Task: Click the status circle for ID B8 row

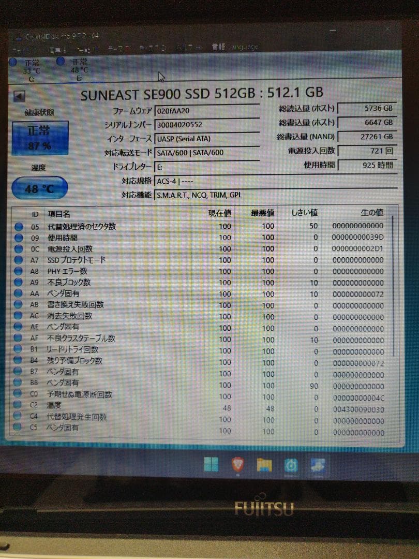Action: (x=18, y=382)
